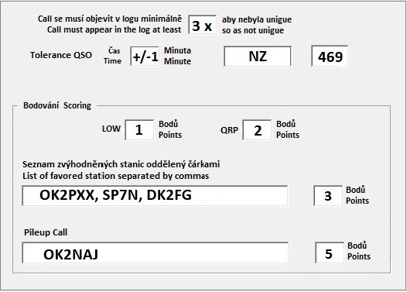Edit the LOW points field

tap(139, 129)
